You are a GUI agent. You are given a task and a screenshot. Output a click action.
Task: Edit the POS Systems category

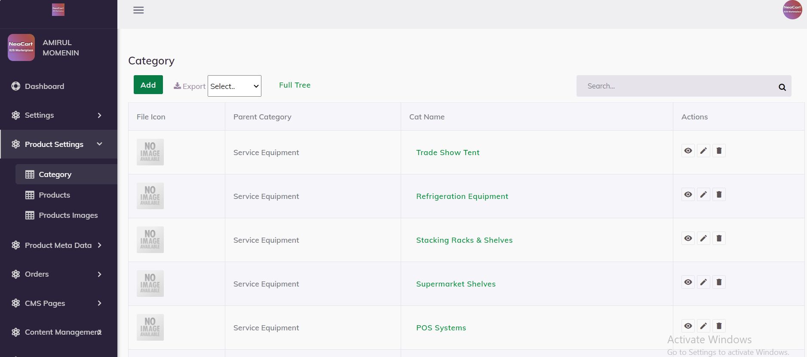point(703,326)
